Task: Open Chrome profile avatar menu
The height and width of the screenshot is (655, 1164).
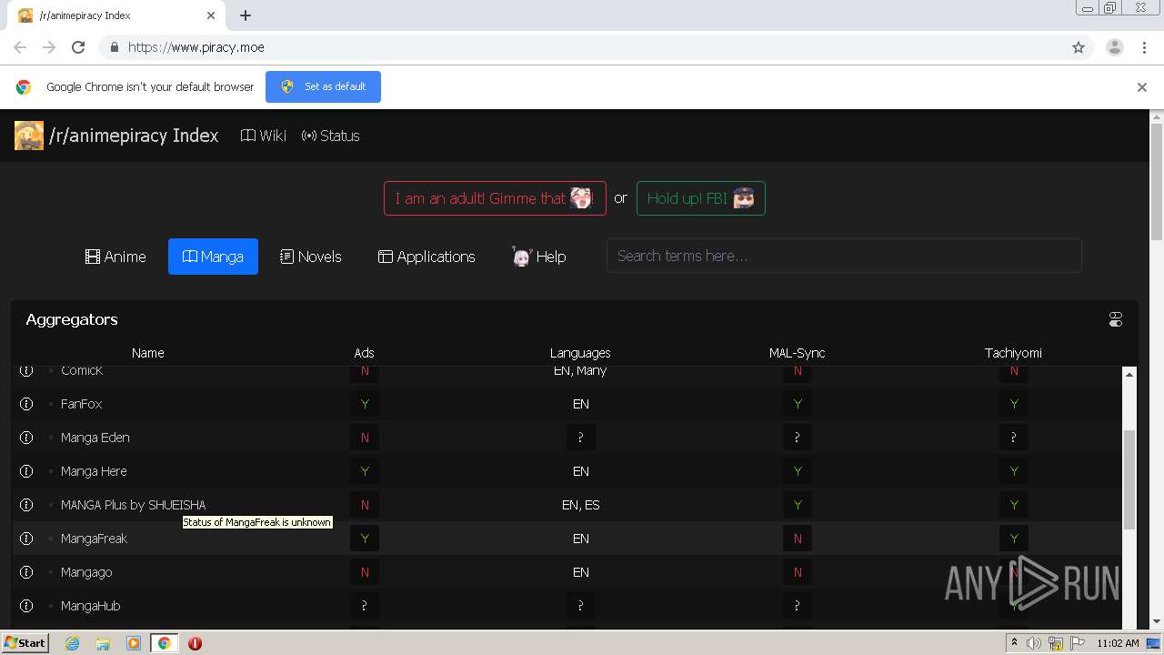Action: pyautogui.click(x=1115, y=47)
